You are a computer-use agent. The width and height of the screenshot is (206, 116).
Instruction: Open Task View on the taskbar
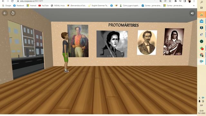tap(201, 8)
